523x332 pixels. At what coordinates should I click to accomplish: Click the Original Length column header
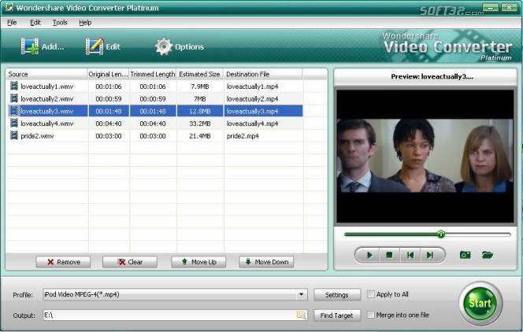tap(108, 74)
